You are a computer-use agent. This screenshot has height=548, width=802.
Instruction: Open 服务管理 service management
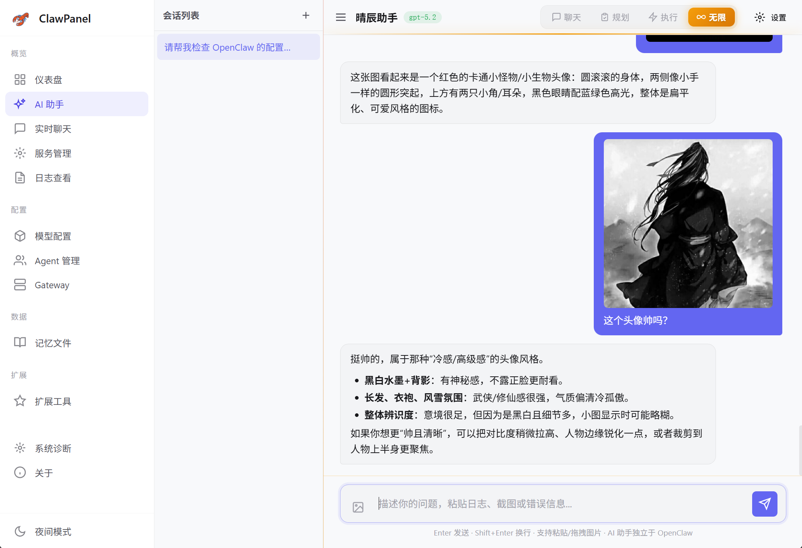pos(53,153)
